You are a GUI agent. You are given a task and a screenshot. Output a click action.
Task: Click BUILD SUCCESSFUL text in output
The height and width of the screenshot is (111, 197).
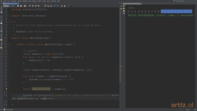pyautogui.click(x=141, y=15)
